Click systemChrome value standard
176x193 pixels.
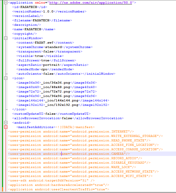point(53,47)
